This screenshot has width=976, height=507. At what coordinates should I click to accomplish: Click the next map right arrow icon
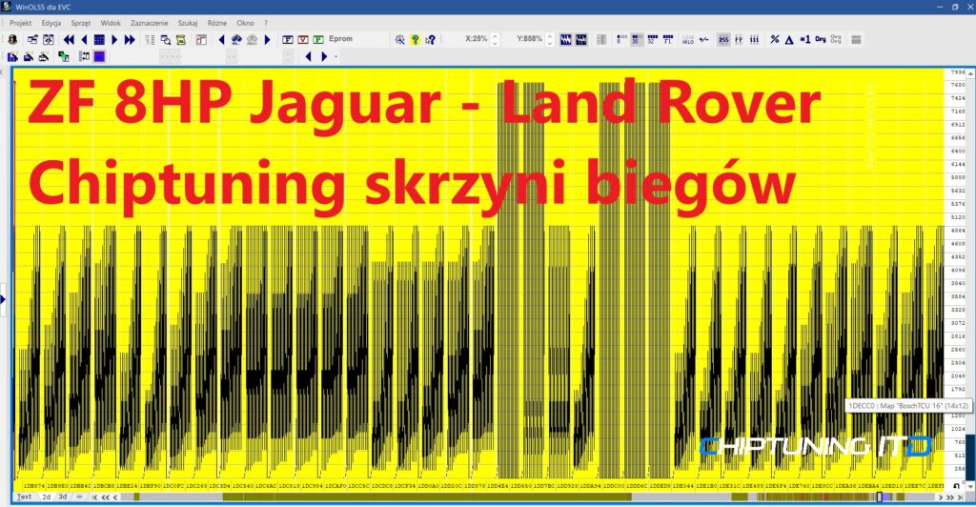pyautogui.click(x=268, y=39)
